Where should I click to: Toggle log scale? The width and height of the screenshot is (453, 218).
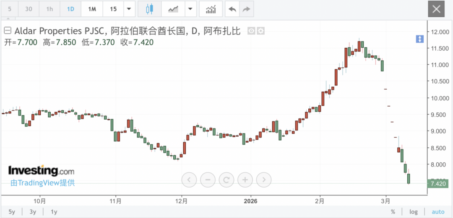(x=413, y=212)
